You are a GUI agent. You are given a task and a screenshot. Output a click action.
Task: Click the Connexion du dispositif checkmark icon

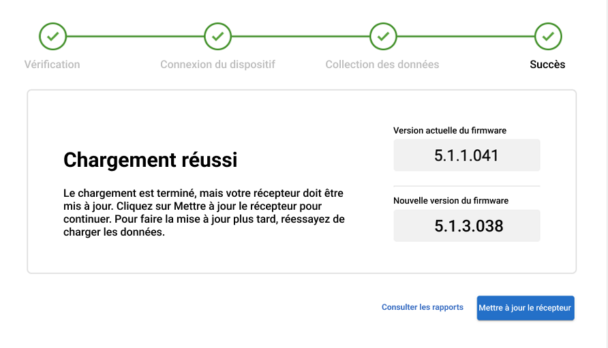pyautogui.click(x=217, y=36)
